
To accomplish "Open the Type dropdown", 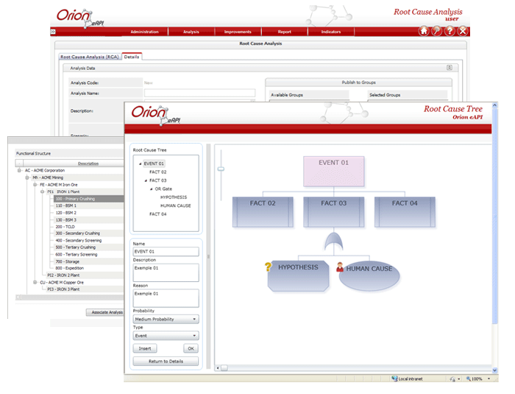I will click(166, 336).
